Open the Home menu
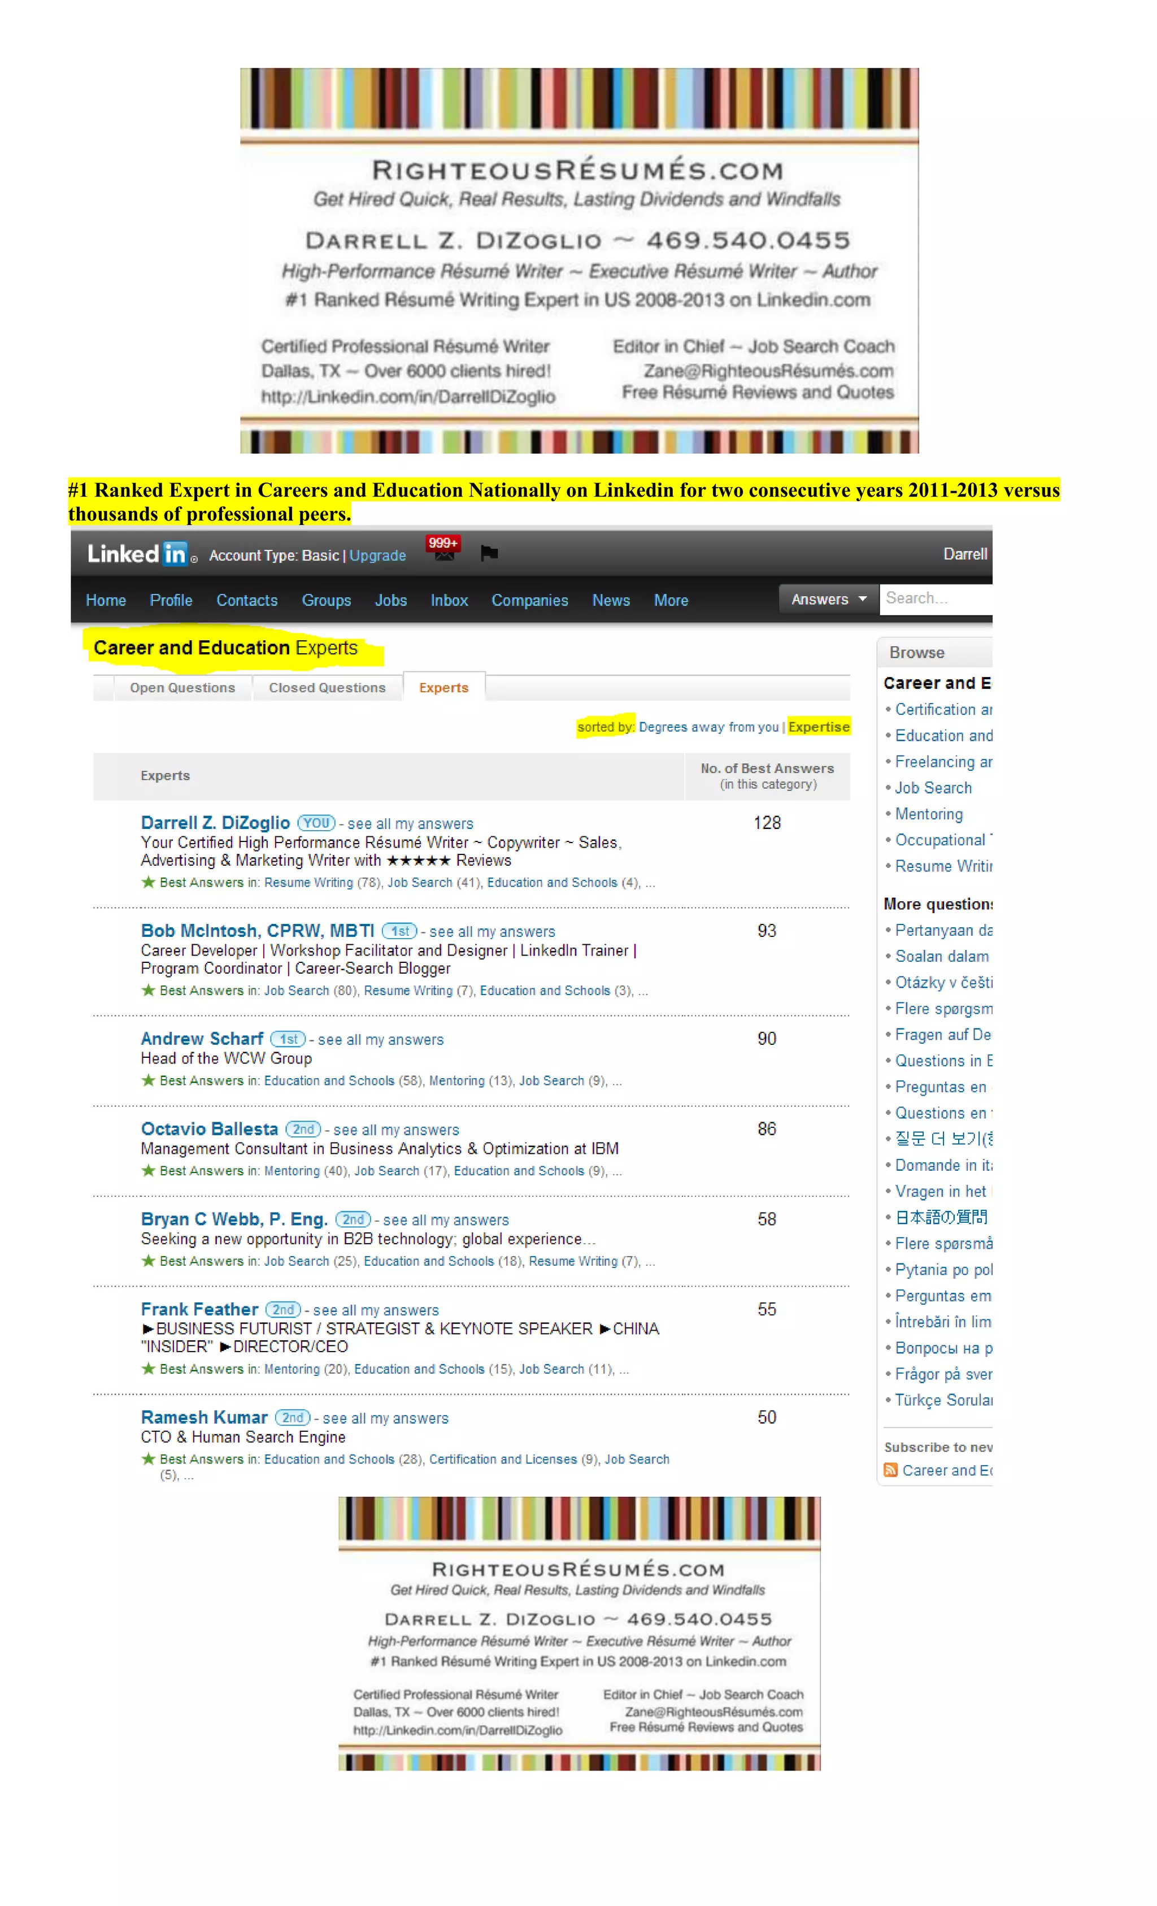The height and width of the screenshot is (1906, 1157). click(106, 600)
